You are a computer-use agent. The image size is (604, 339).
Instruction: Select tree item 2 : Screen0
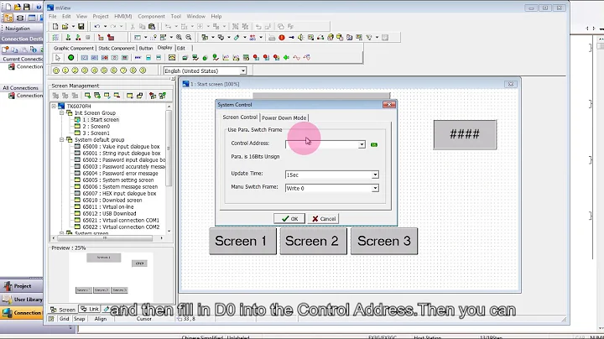pyautogui.click(x=96, y=127)
